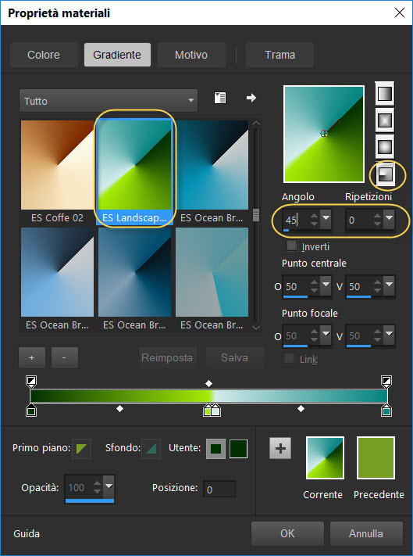The width and height of the screenshot is (413, 556).
Task: Click the Sfondo gradient icon
Action: click(151, 449)
